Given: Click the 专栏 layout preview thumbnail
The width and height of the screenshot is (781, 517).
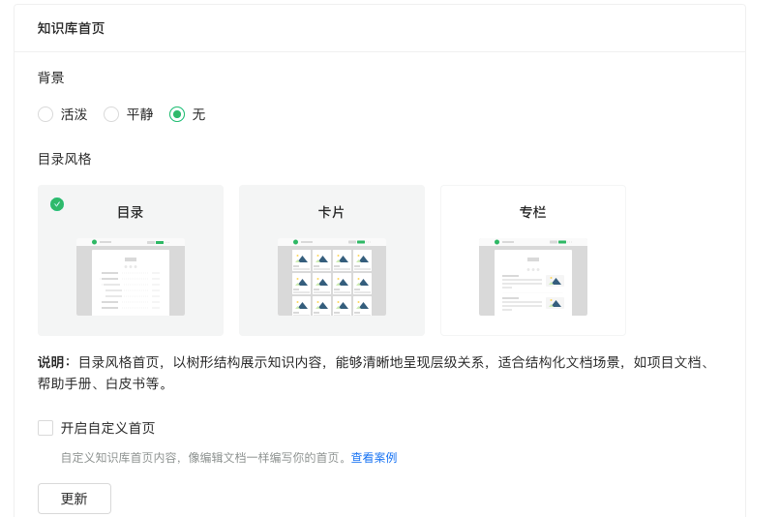Looking at the screenshot, I should tap(533, 277).
